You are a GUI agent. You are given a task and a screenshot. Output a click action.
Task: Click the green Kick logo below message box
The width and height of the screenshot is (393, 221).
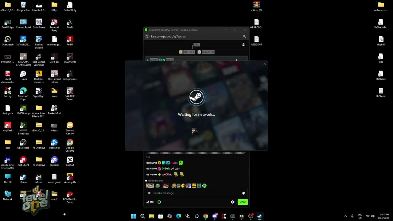click(159, 202)
